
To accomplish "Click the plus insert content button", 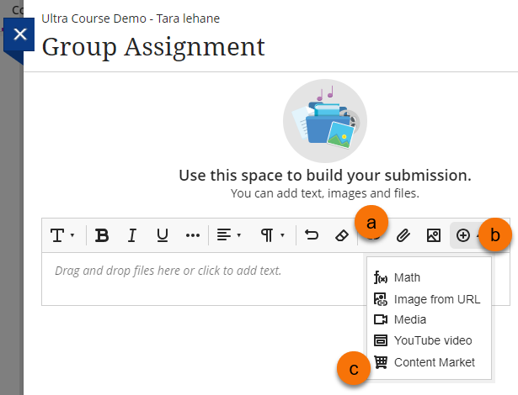I will tap(463, 235).
